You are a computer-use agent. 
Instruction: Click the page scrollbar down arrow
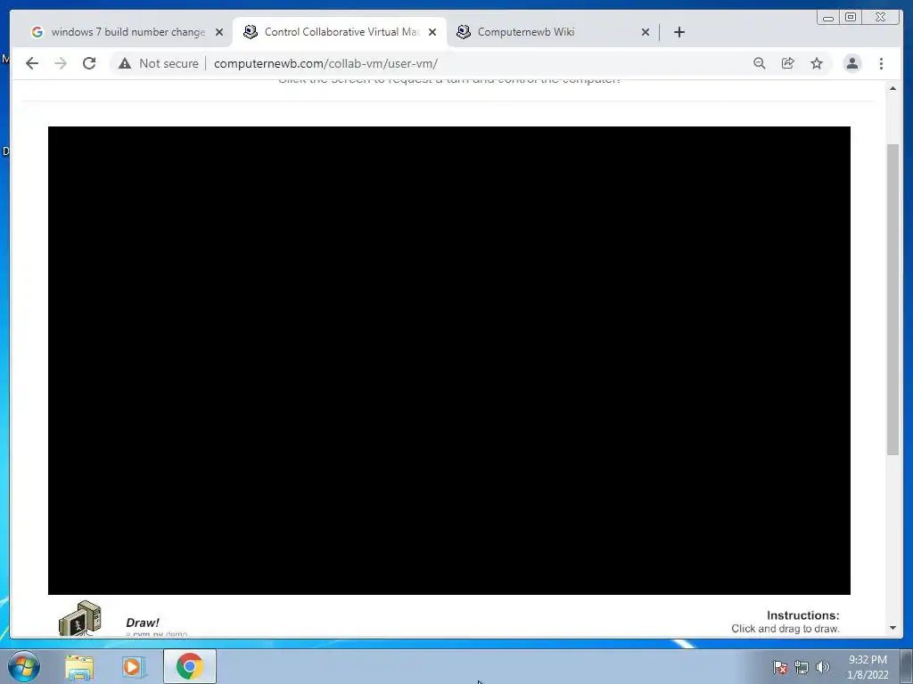(892, 628)
